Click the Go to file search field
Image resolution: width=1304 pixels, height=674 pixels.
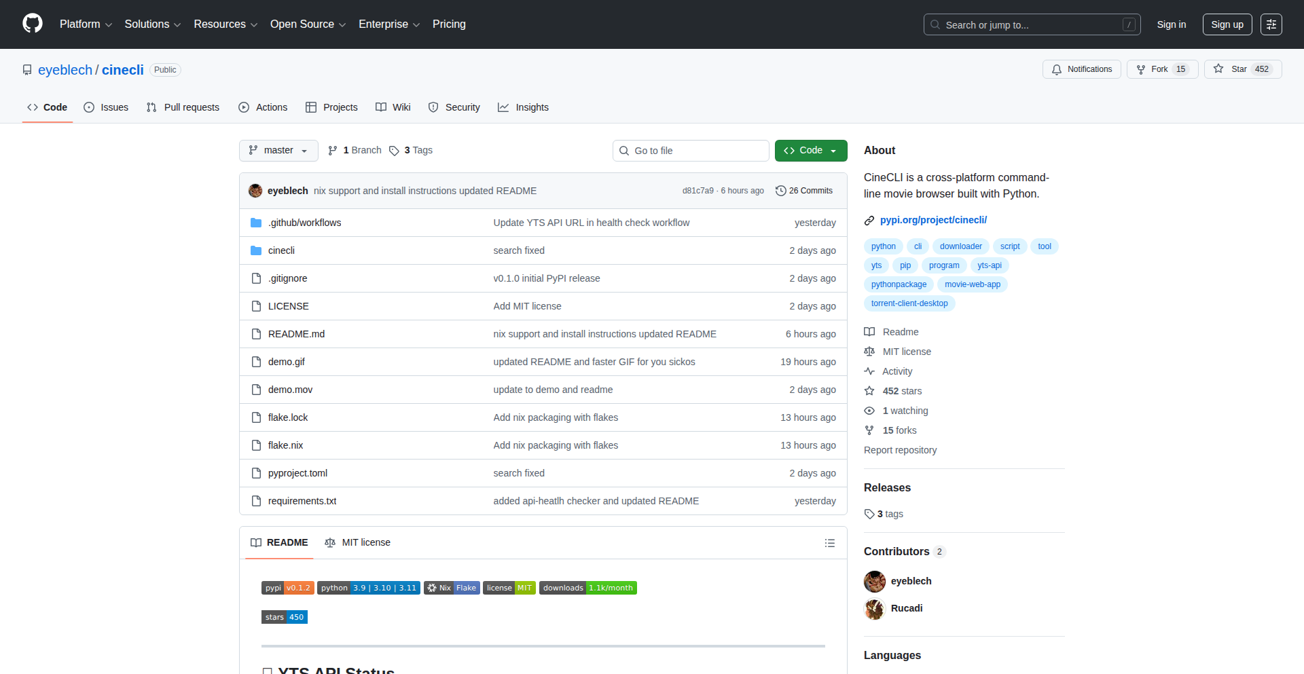click(691, 151)
